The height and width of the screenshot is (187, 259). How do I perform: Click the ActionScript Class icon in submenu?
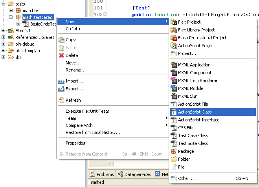coord(174,112)
